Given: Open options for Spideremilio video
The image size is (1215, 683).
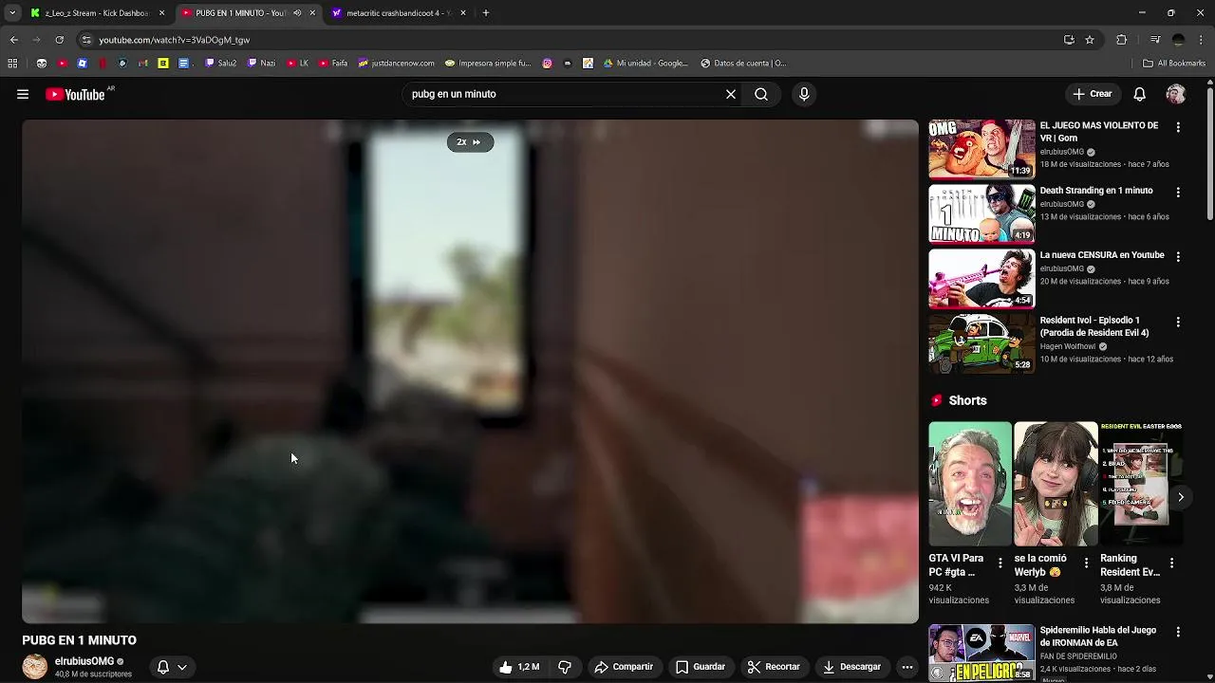Looking at the screenshot, I should (x=1178, y=632).
